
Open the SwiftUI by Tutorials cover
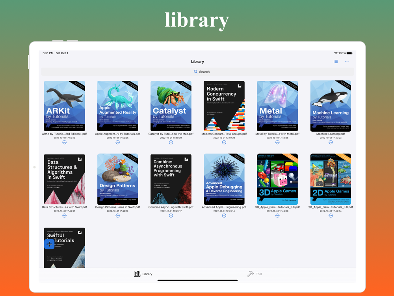tap(64, 248)
